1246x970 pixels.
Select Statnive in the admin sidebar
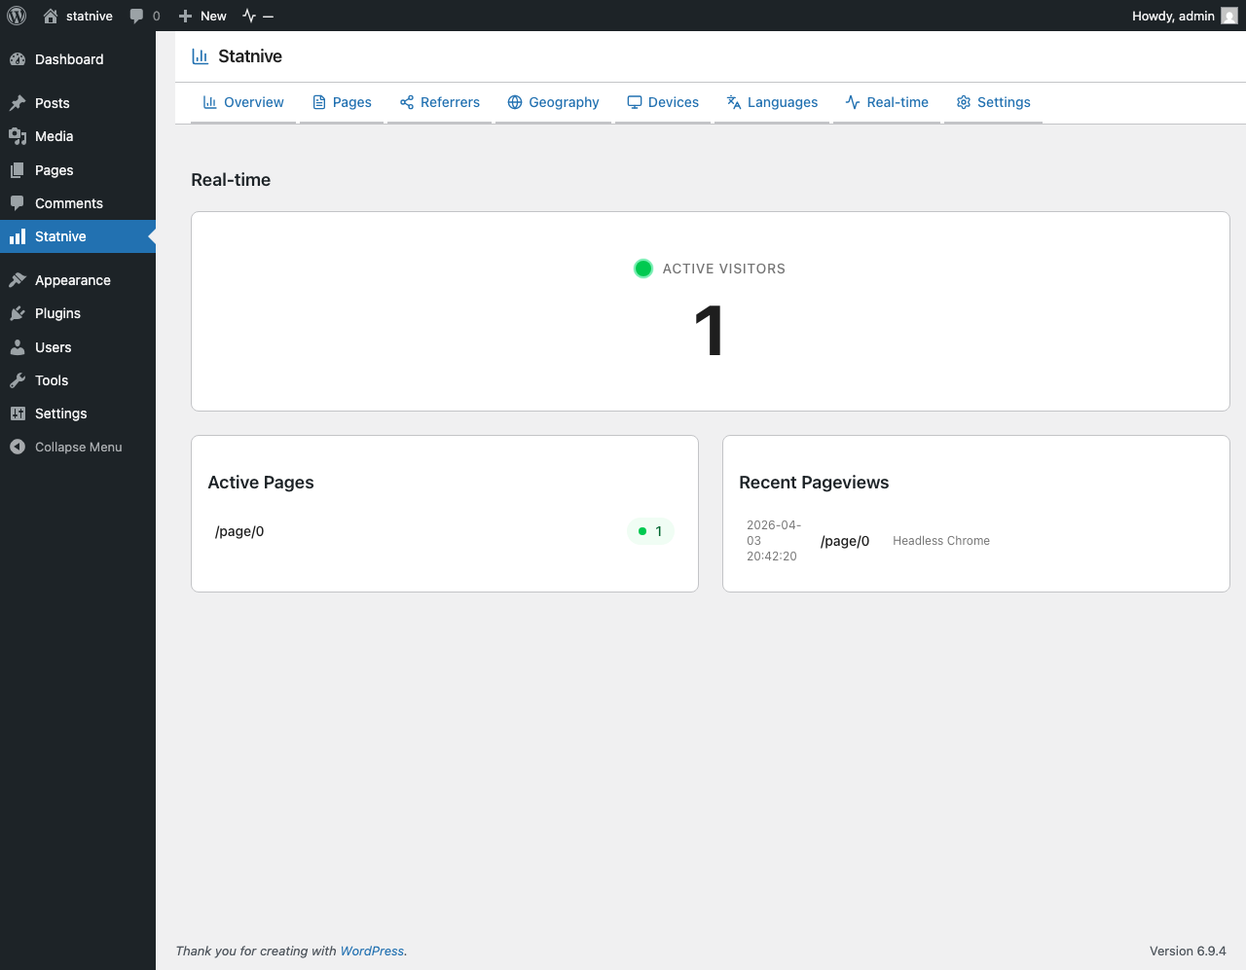(x=60, y=235)
